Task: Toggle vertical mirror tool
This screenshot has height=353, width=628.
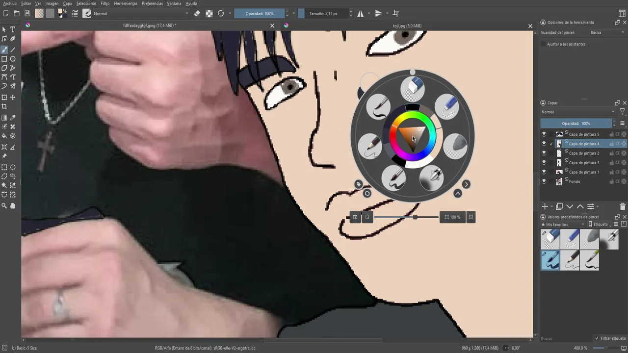Action: click(x=378, y=13)
